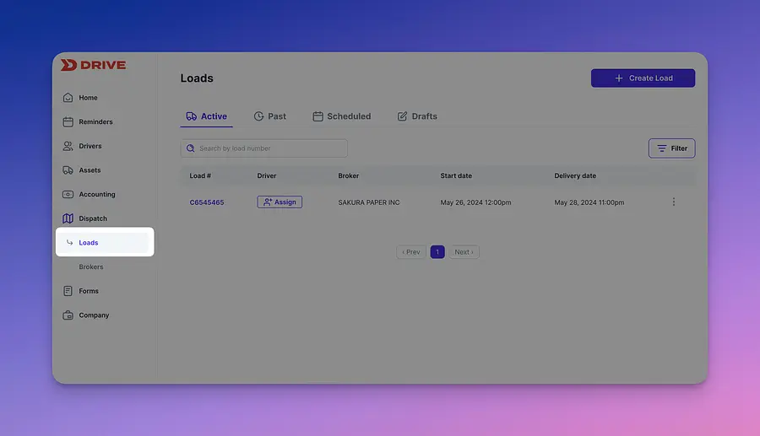Click the Home house icon

point(68,98)
